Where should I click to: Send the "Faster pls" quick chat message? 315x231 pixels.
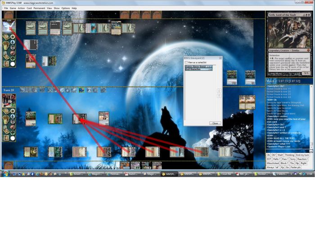pyautogui.click(x=296, y=167)
